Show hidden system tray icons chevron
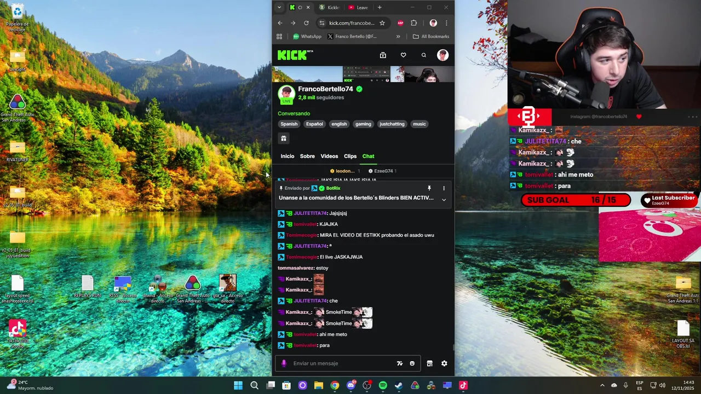The width and height of the screenshot is (701, 394). [x=602, y=385]
